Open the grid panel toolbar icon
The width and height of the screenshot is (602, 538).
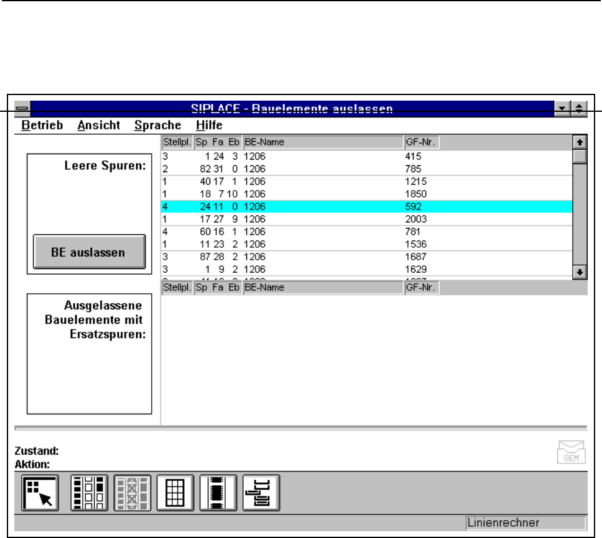[x=175, y=493]
